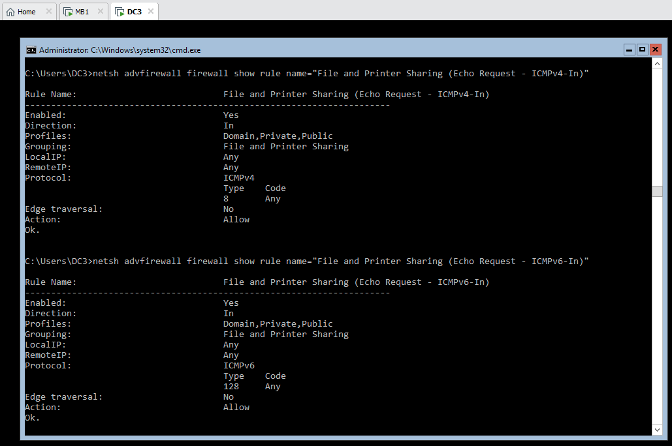
Task: Click the ICMPv6 protocol value
Action: tap(239, 366)
